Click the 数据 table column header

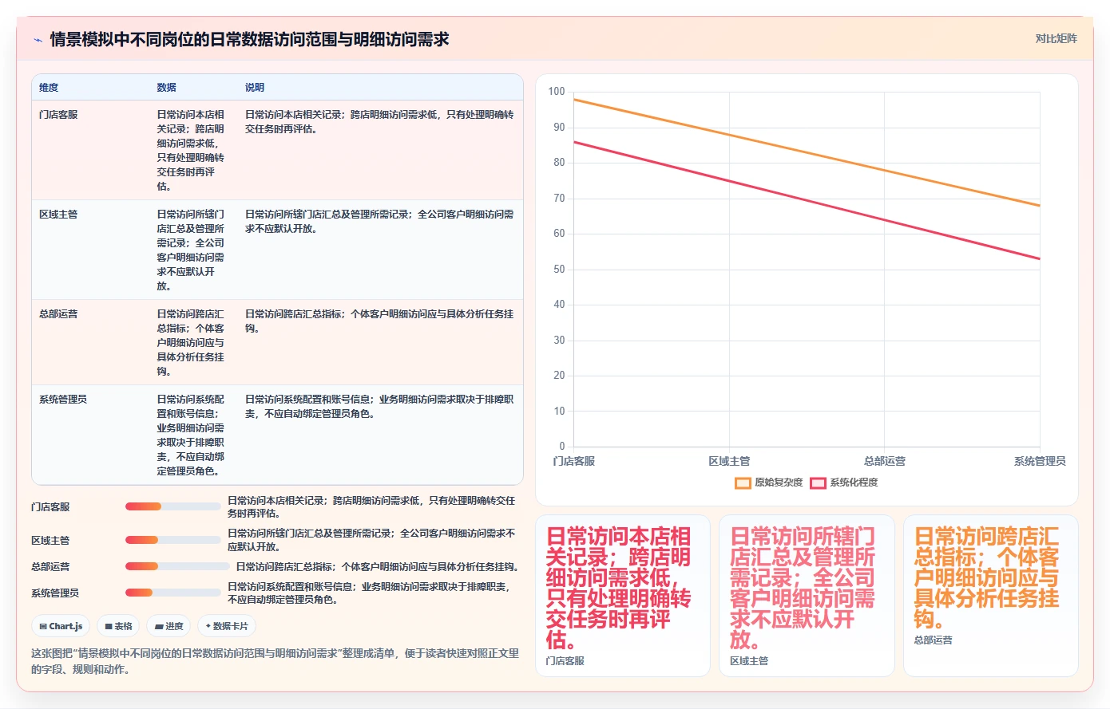point(166,88)
